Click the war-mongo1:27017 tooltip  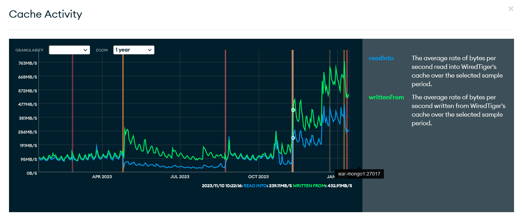point(359,174)
